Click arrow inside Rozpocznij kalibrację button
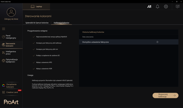 pos(175,96)
